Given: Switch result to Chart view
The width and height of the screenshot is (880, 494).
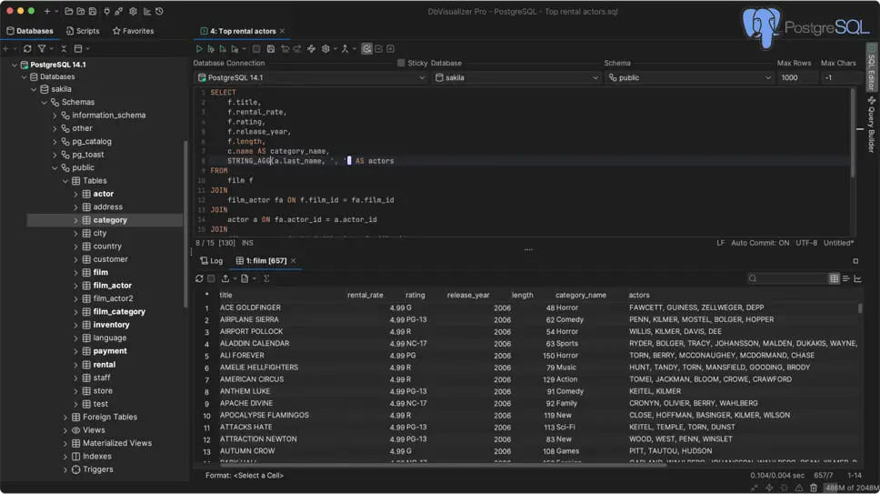Looking at the screenshot, I should pos(857,278).
